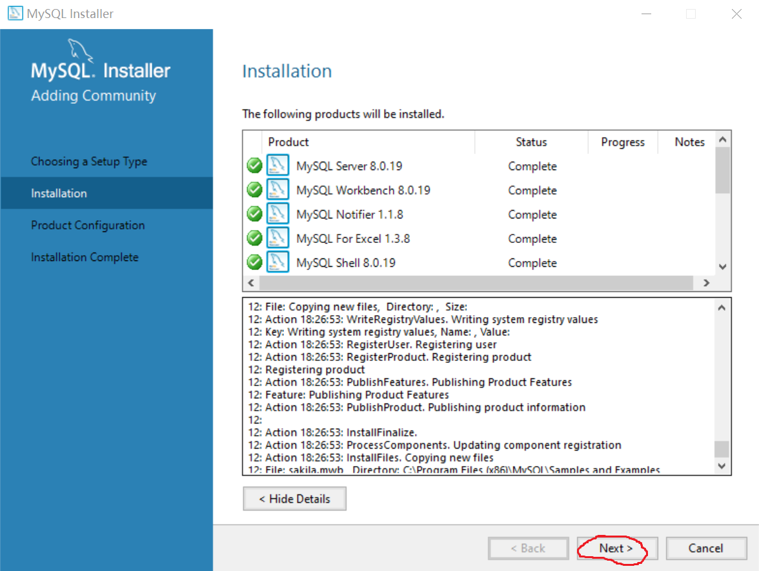
Task: Close the MySQL Installer window
Action: click(x=736, y=14)
